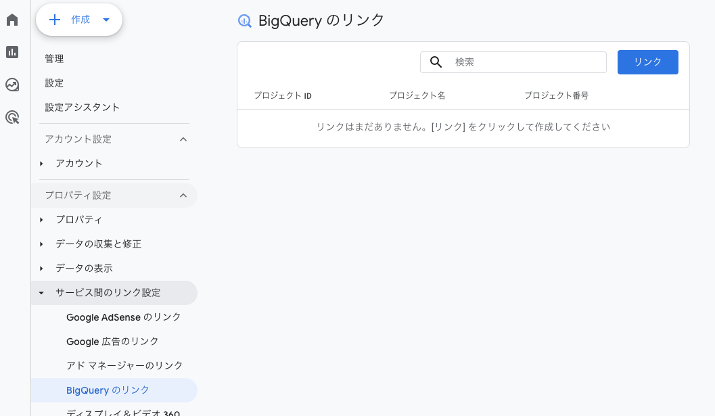
Task: Click the BigQuery logo beside page title
Action: (x=245, y=21)
